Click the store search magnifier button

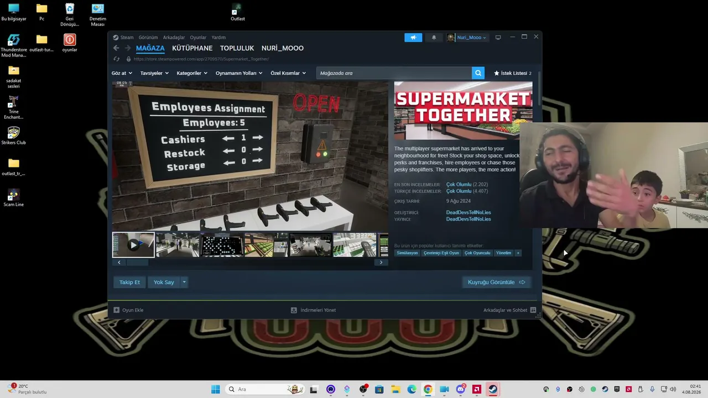(x=478, y=73)
